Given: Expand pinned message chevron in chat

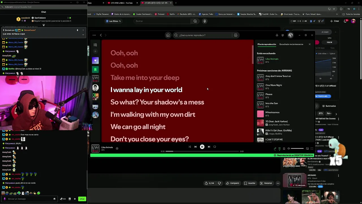Looking at the screenshot, I should click(83, 35).
